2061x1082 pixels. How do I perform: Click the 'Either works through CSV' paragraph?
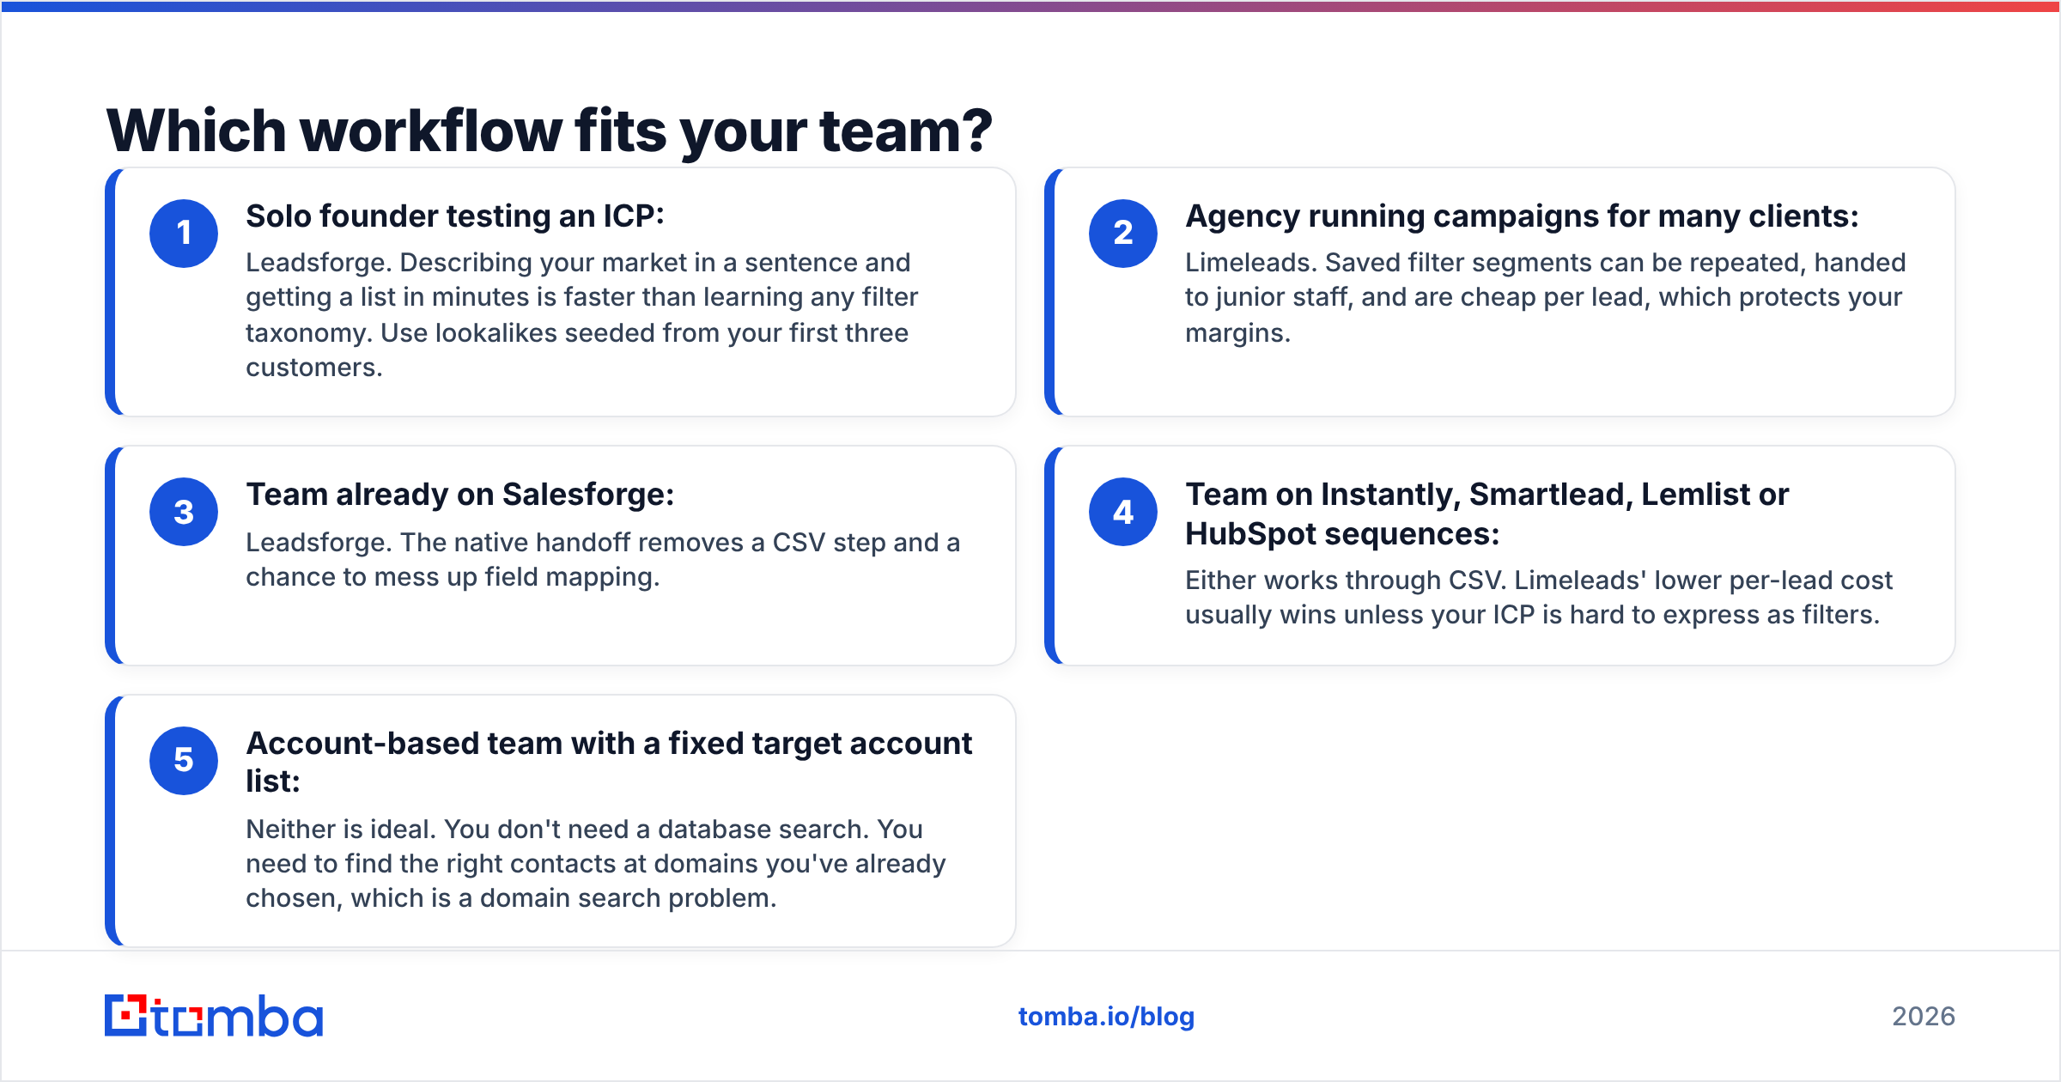(x=1539, y=597)
